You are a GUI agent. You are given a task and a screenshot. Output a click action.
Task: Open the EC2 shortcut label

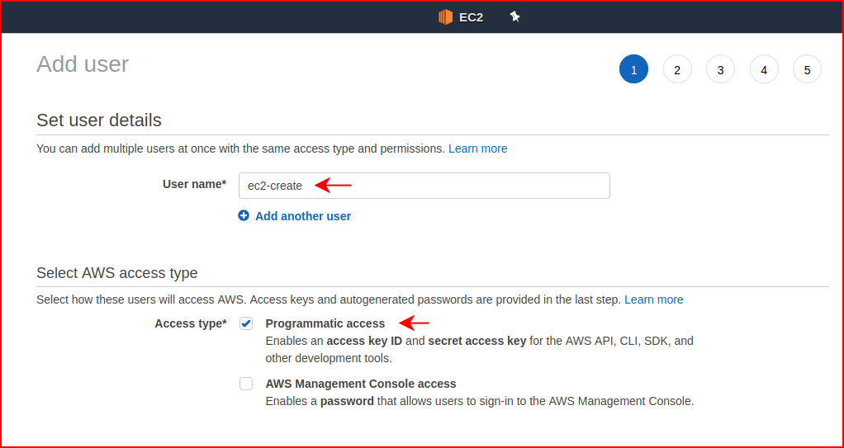coord(471,17)
